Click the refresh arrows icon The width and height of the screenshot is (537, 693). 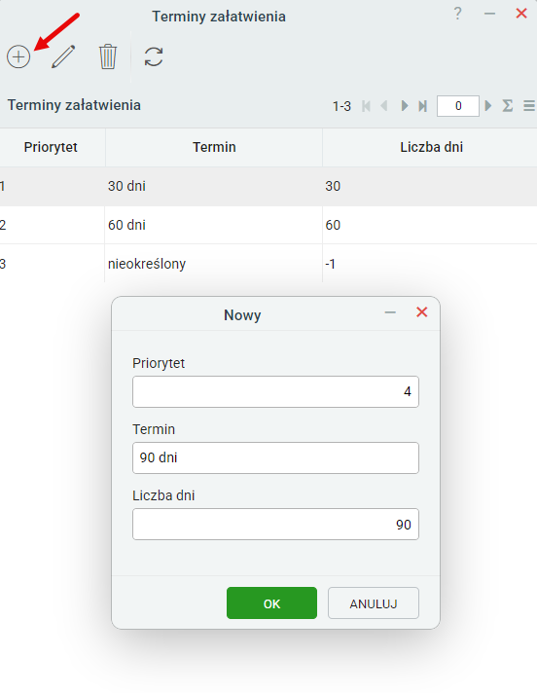click(x=154, y=56)
